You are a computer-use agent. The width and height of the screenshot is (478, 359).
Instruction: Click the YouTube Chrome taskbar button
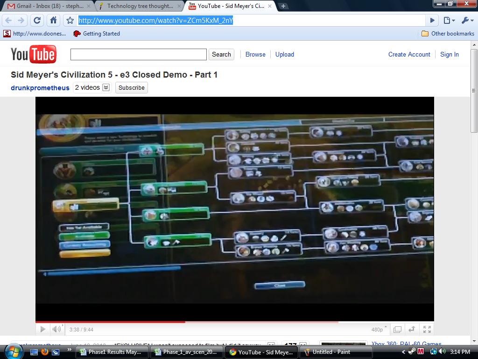[261, 352]
